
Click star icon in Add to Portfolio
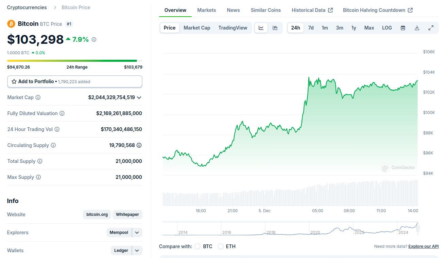14,81
